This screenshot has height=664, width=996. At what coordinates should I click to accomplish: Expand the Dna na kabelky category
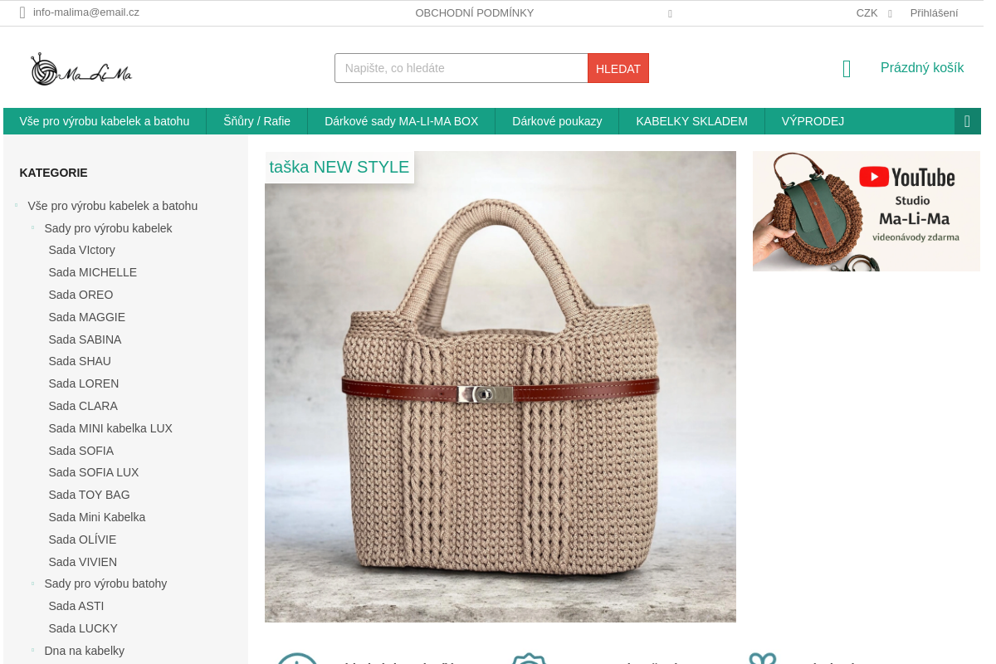32,651
